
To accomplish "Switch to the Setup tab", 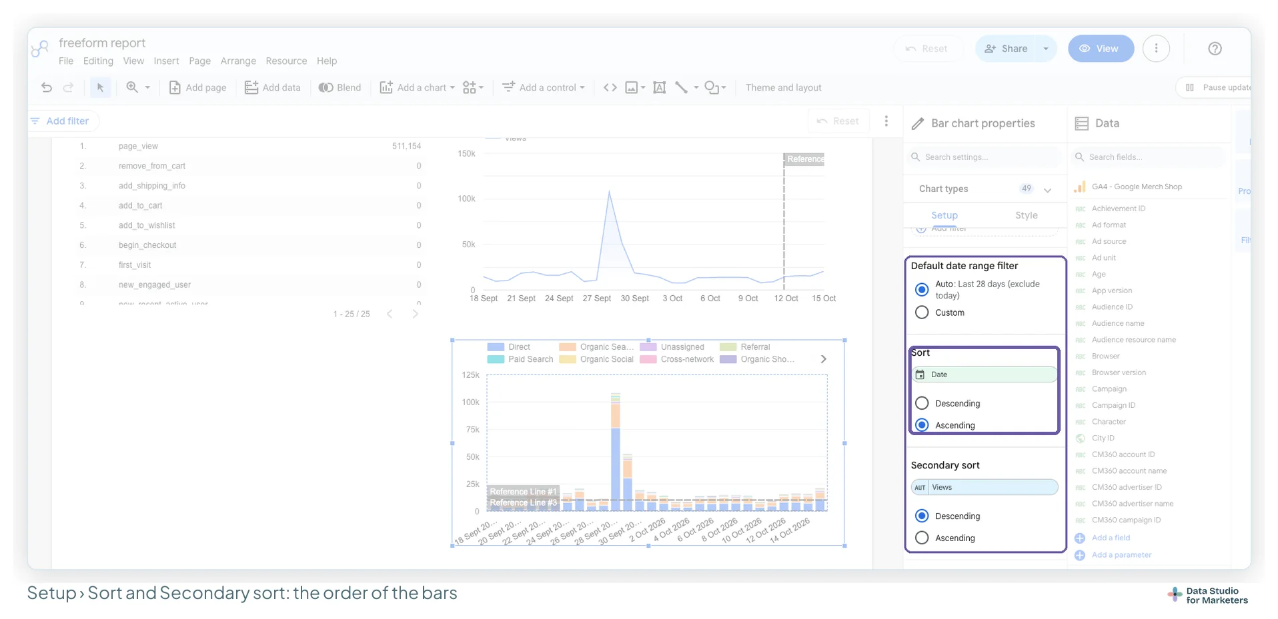I will coord(944,215).
